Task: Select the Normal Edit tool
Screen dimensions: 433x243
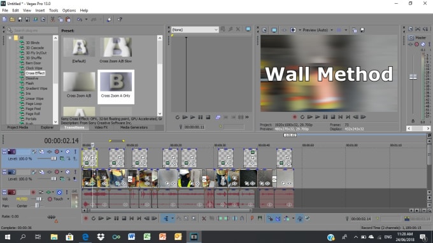Action: click(x=166, y=218)
